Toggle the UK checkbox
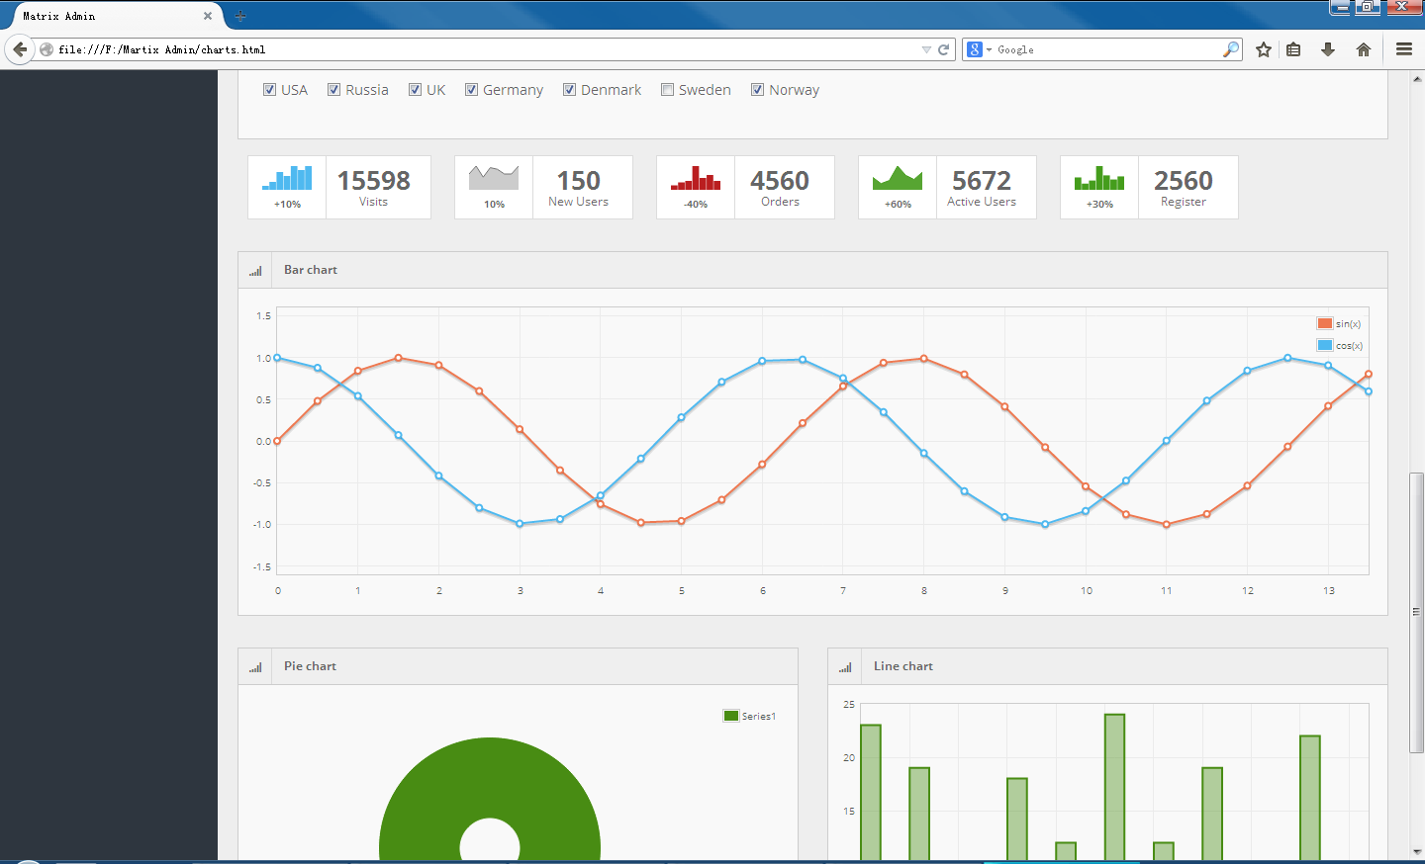 click(416, 90)
